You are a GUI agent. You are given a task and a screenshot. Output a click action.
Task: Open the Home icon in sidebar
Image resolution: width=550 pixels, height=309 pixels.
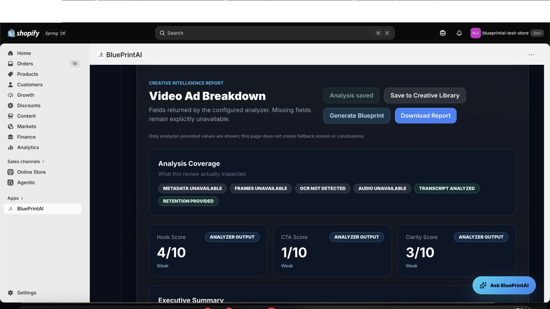10,53
